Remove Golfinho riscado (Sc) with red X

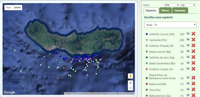[x=193, y=69]
